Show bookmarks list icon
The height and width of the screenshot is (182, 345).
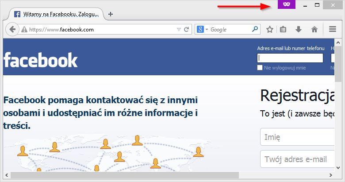[x=283, y=29]
